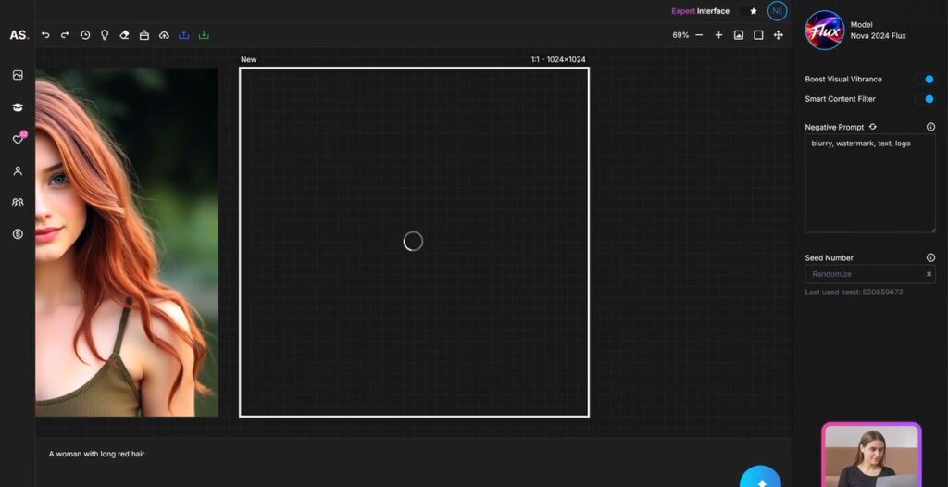
Task: Zoom in with the plus button
Action: [x=718, y=35]
